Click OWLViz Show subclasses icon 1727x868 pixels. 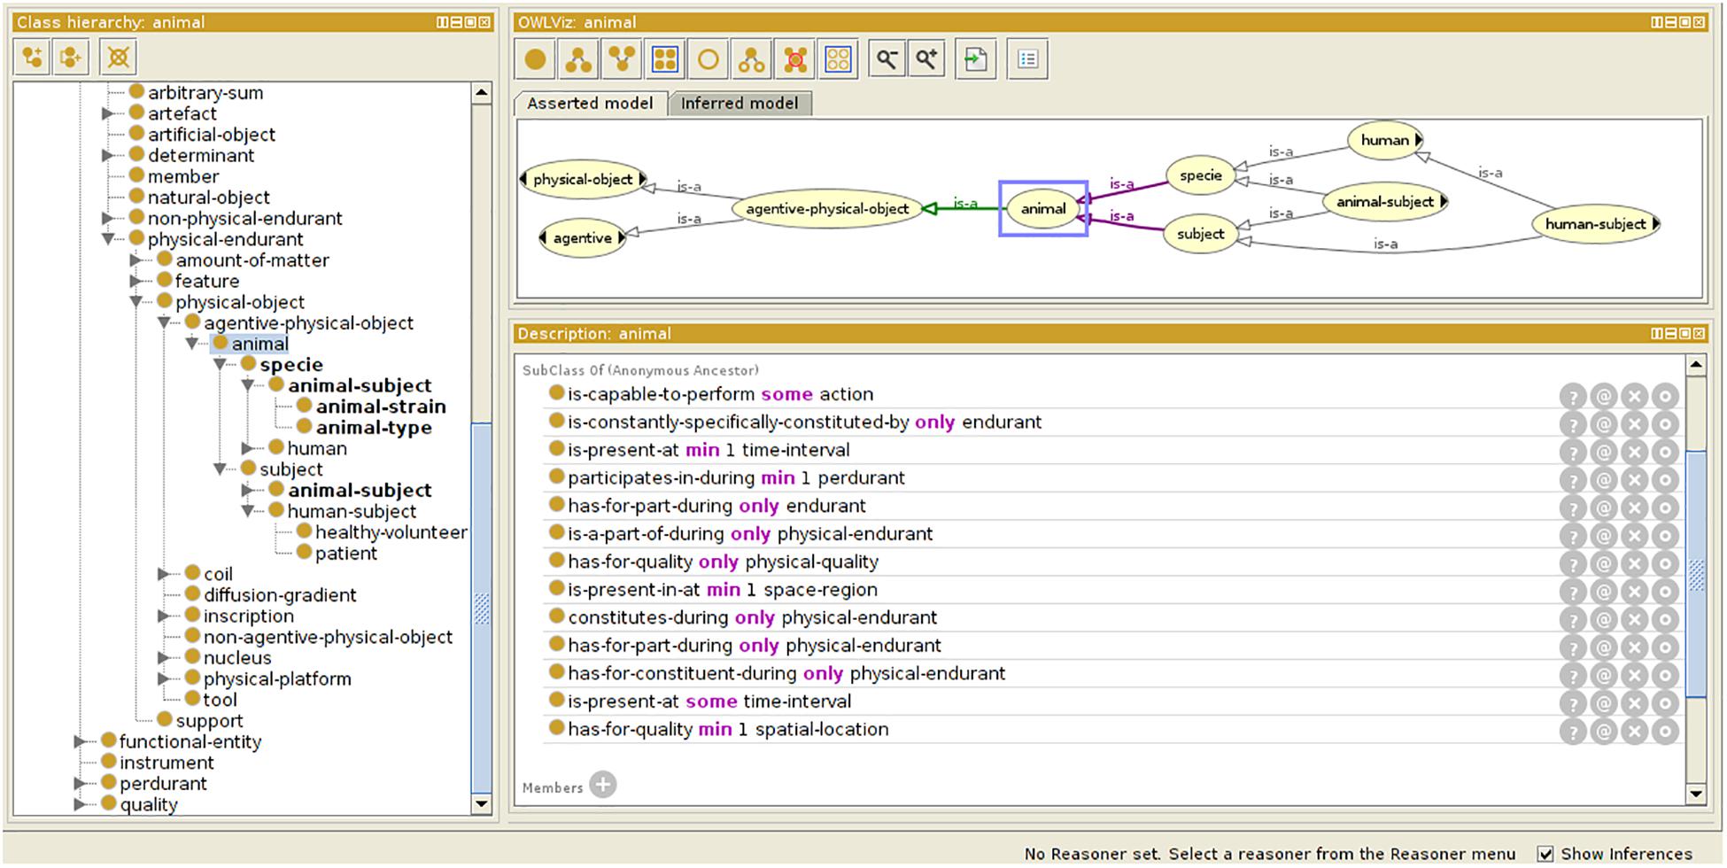(x=578, y=59)
